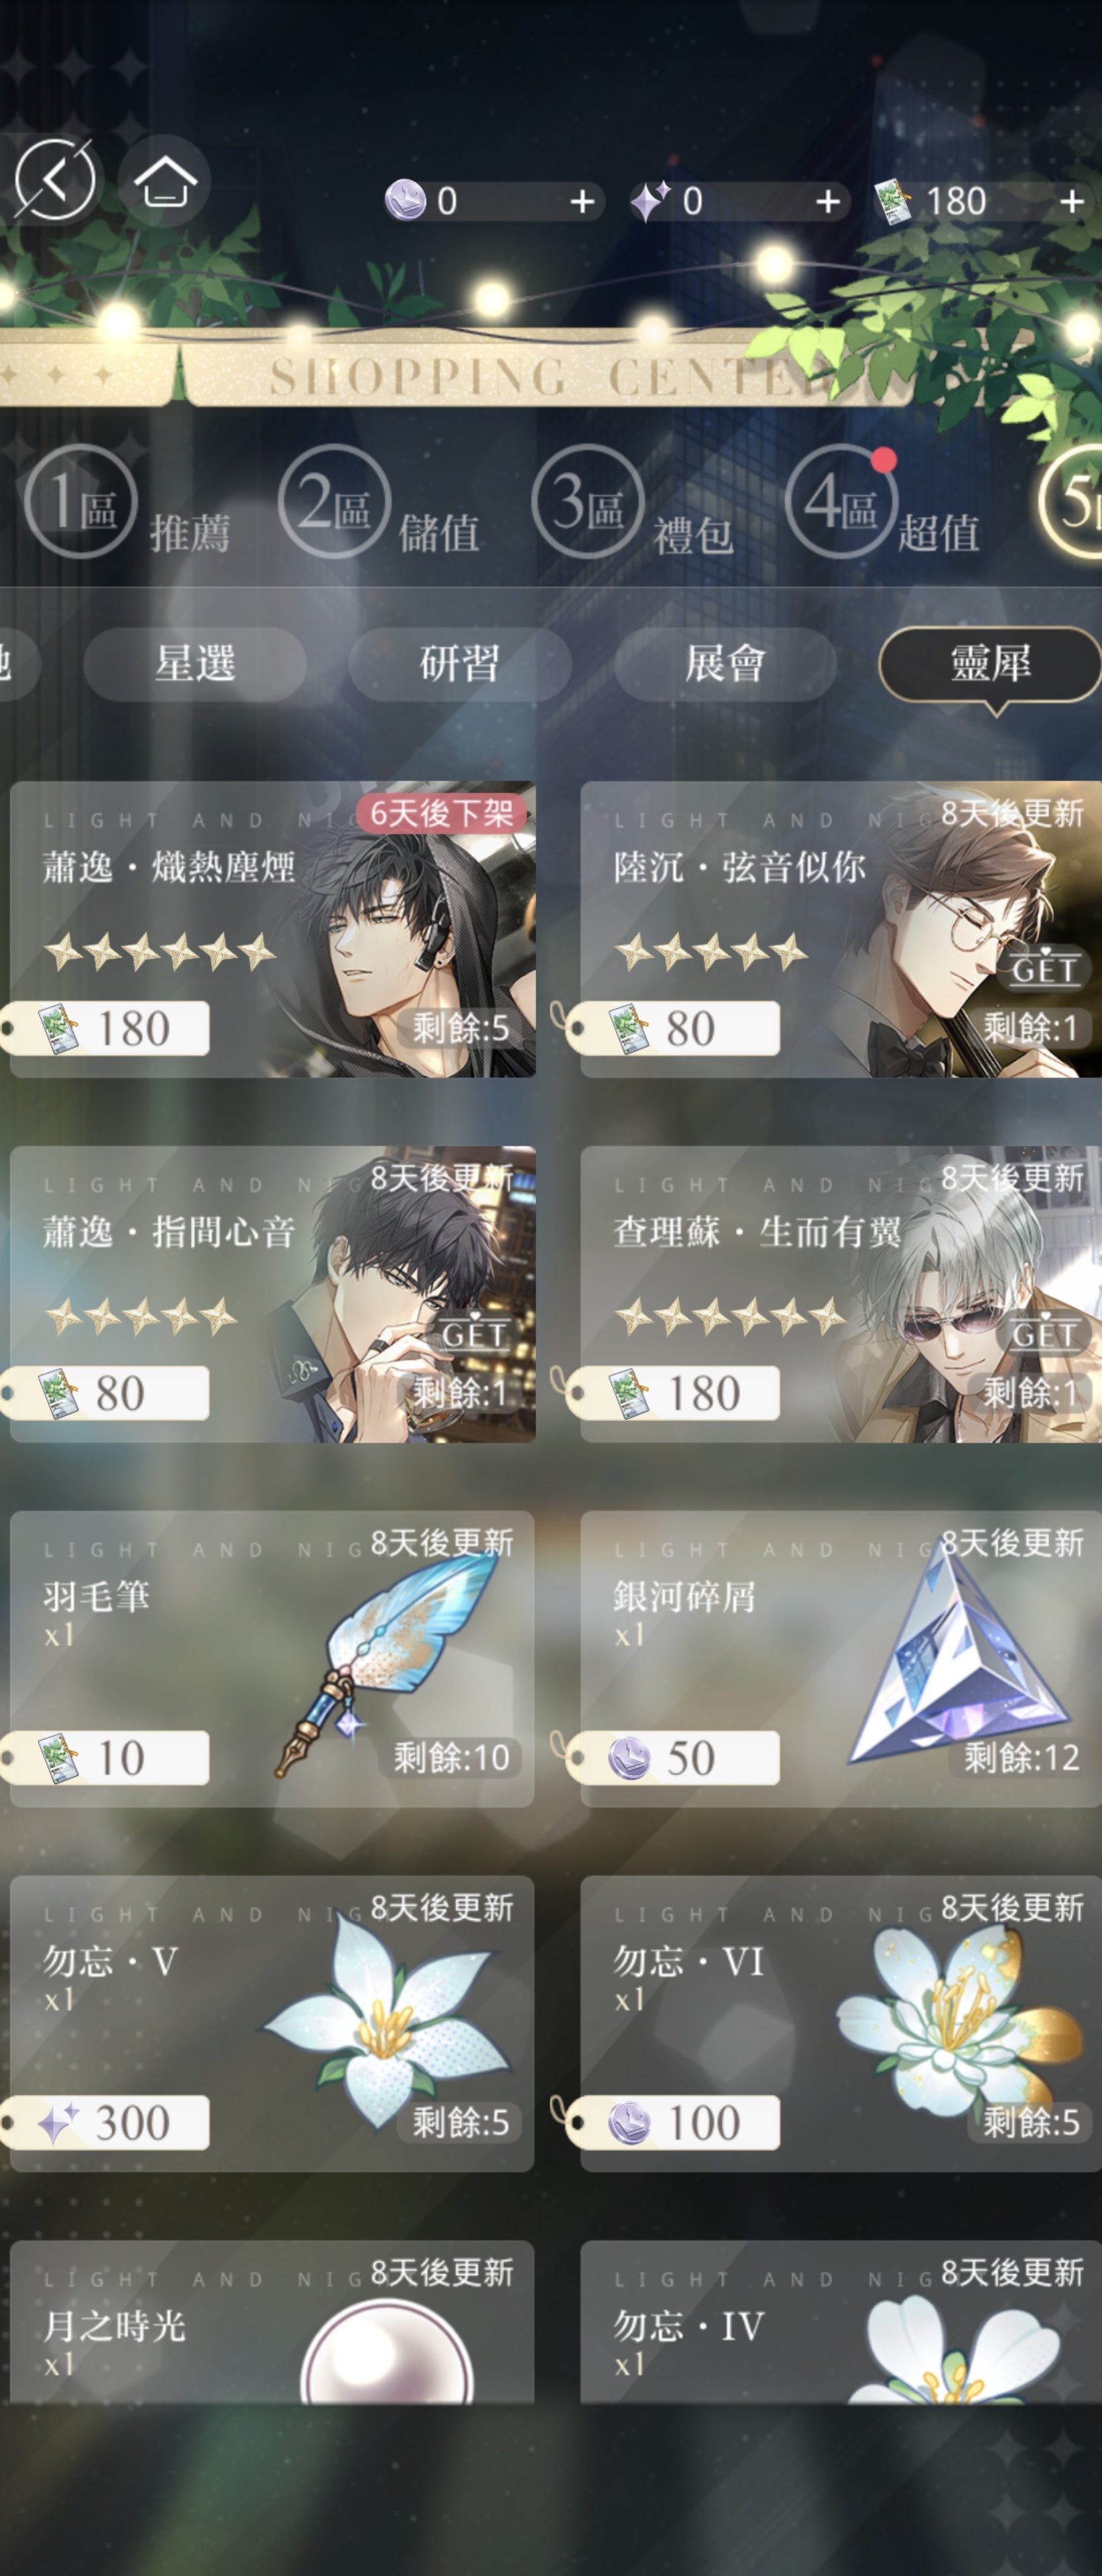Add ticket currency with plus
1102x2576 pixels.
point(1072,202)
